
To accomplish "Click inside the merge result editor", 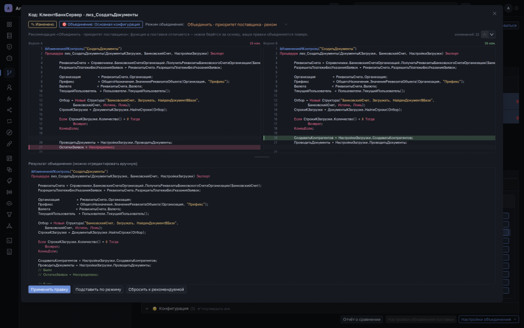I will click(x=261, y=226).
